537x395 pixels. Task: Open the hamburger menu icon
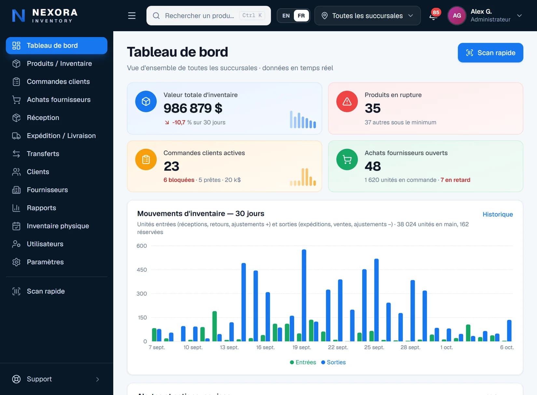(132, 16)
